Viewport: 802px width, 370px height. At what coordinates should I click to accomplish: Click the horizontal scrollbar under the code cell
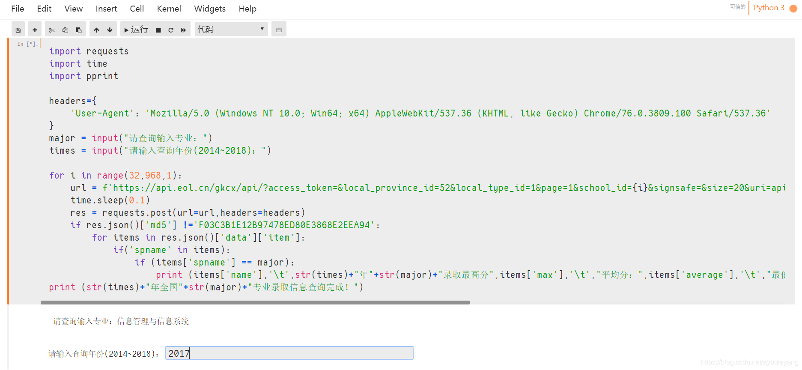coord(255,302)
